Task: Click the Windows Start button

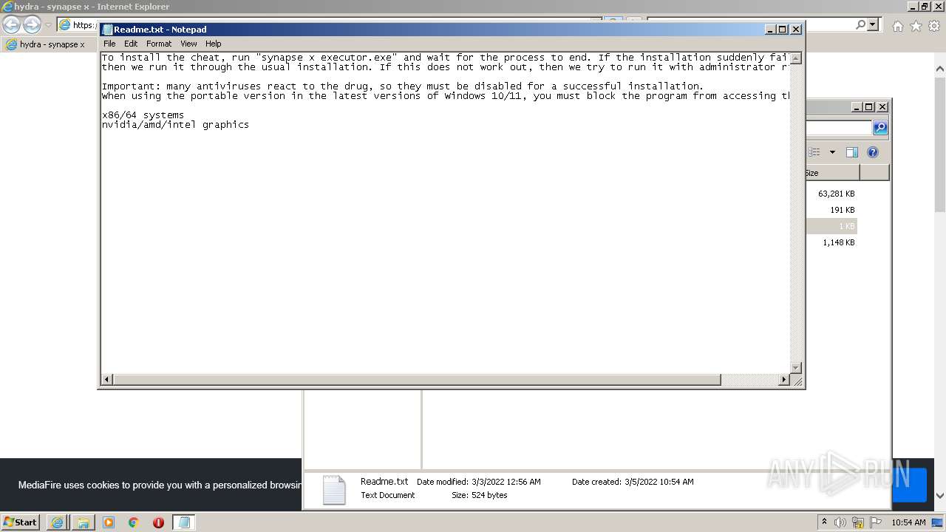Action: click(x=20, y=522)
